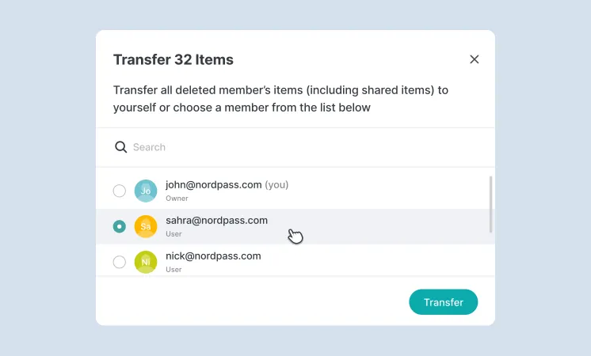Click the member list scrollbar
The height and width of the screenshot is (356, 591).
click(x=491, y=204)
